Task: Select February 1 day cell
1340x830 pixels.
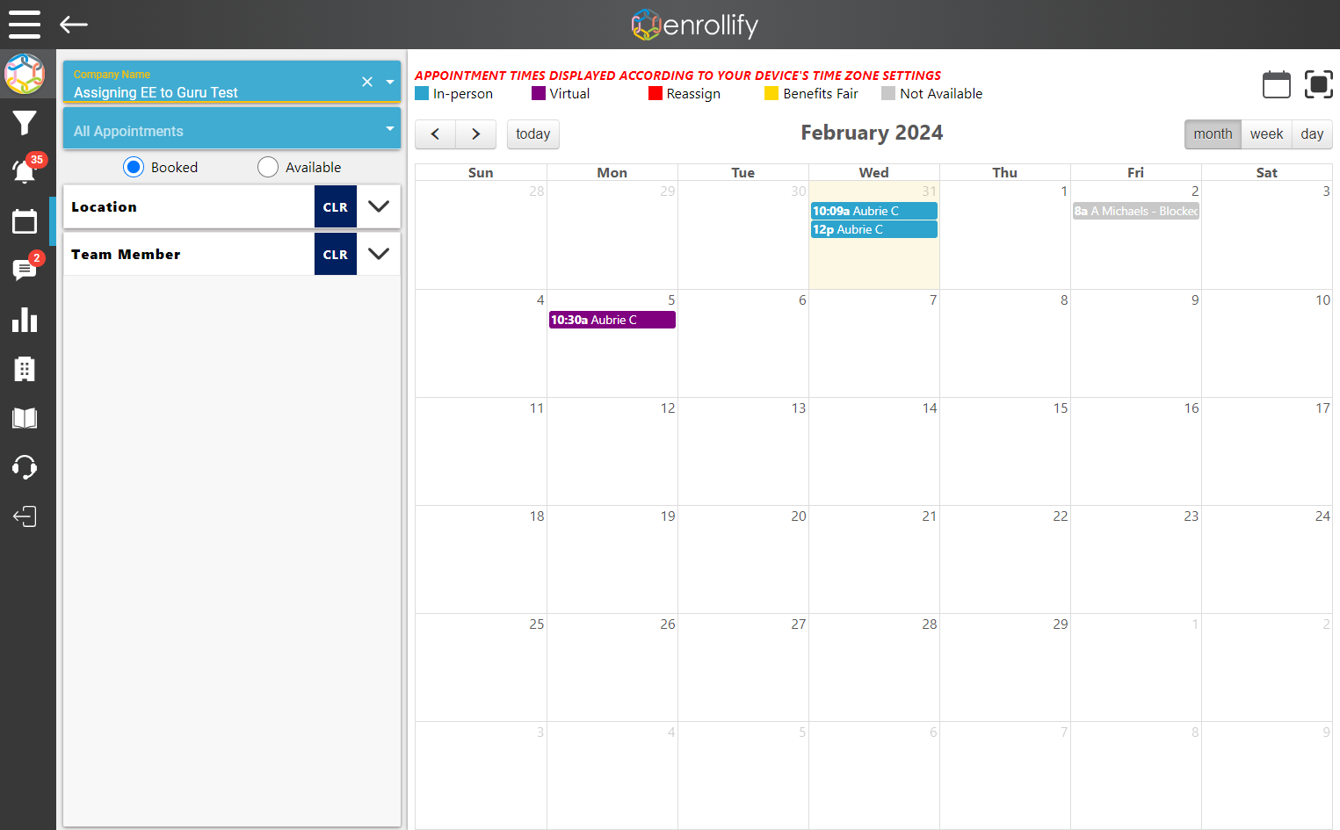Action: [x=1005, y=235]
